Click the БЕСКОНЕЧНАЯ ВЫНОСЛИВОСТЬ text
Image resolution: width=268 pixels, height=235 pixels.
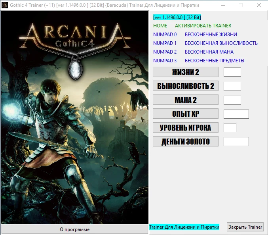pyautogui.click(x=221, y=43)
